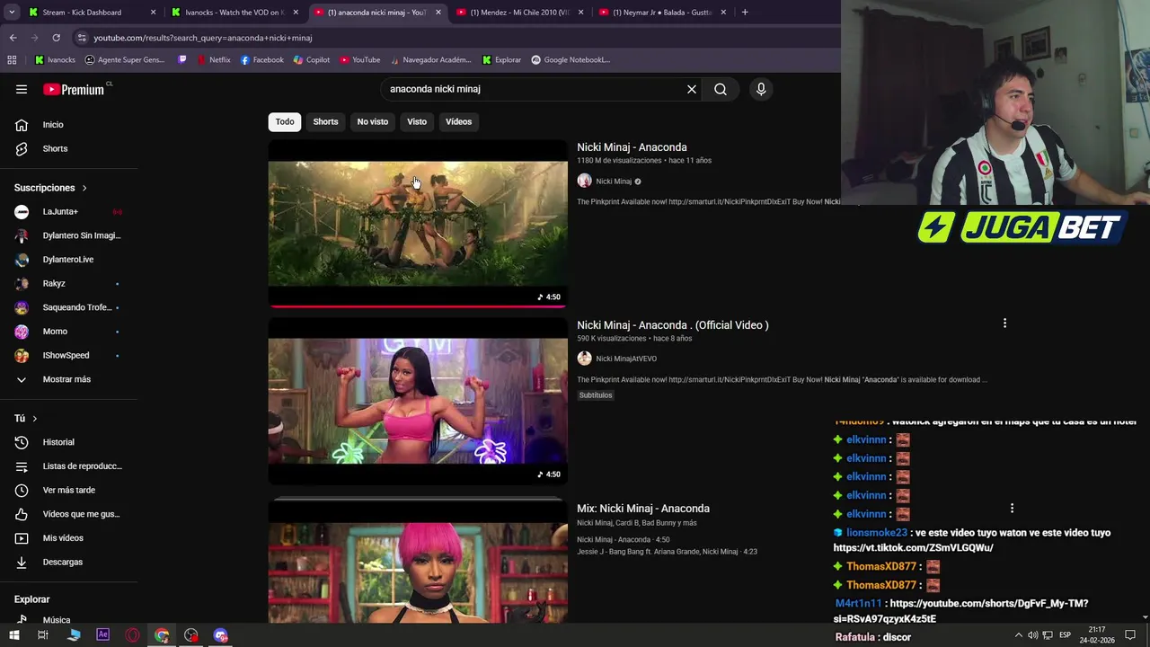Click the browser address bar URL
Viewport: 1150px width, 647px height.
coord(202,38)
